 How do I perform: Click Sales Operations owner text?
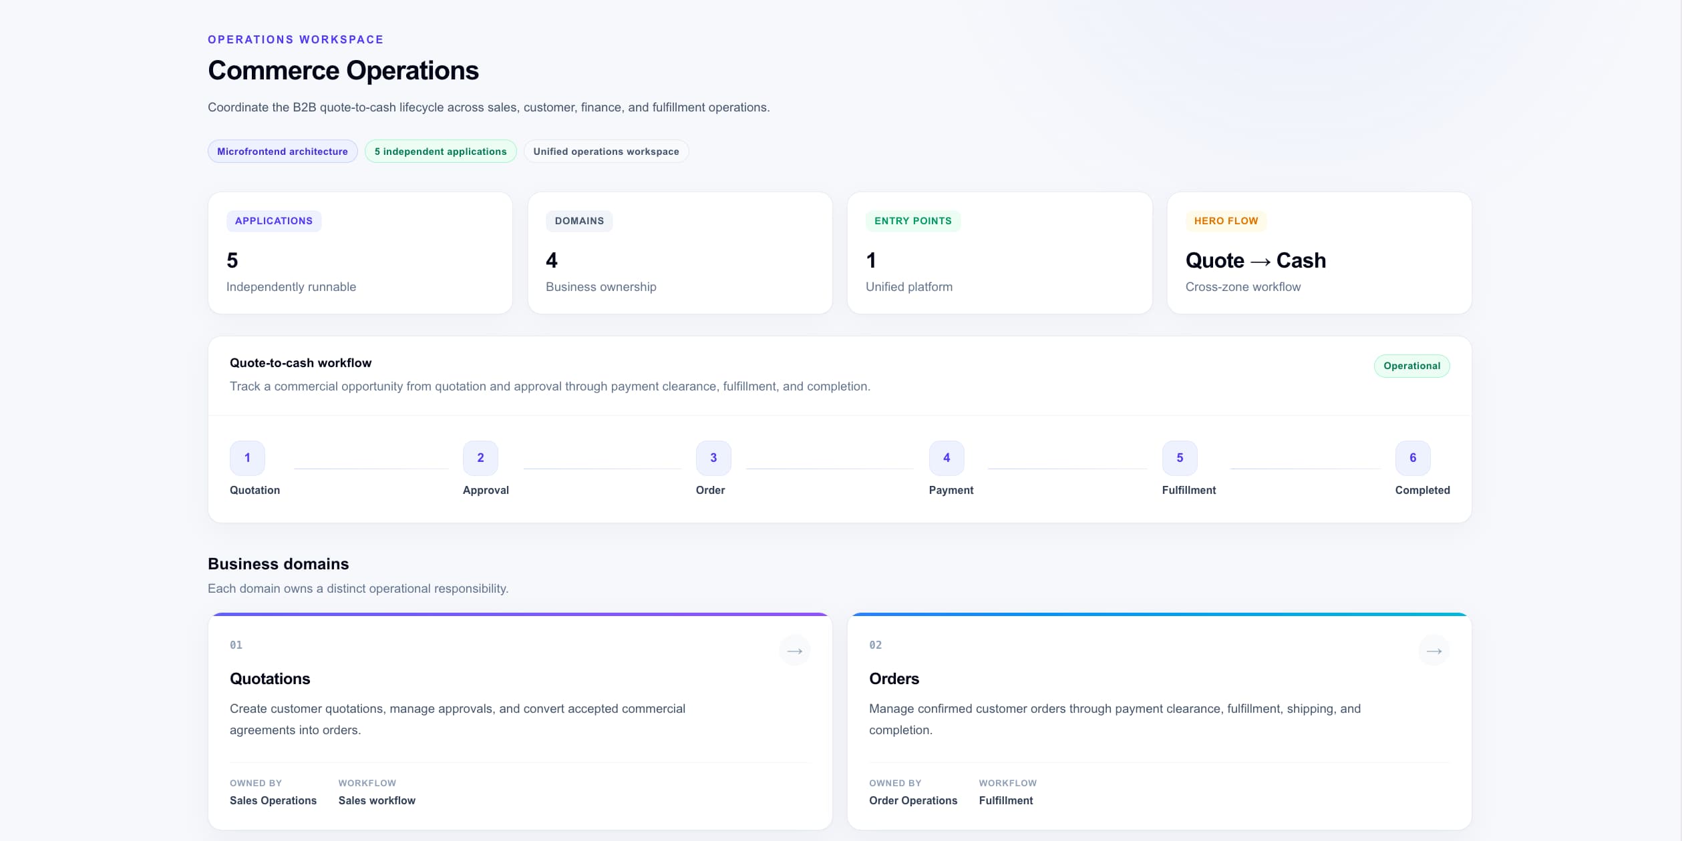pos(273,800)
